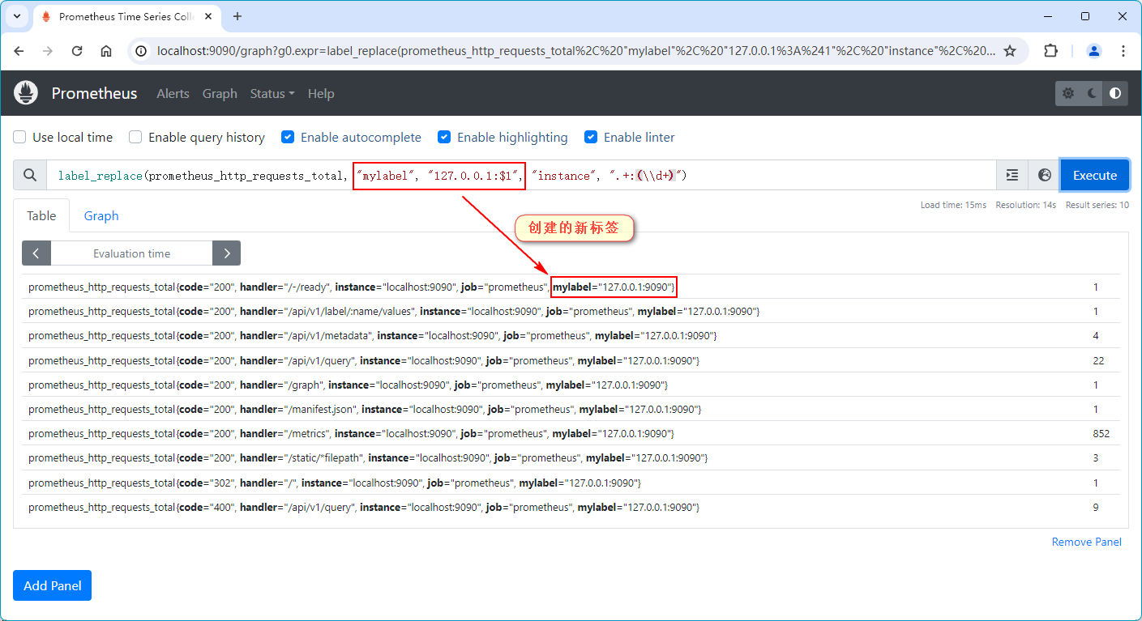This screenshot has width=1142, height=621.
Task: Select the row with code "400"
Action: [x=571, y=507]
